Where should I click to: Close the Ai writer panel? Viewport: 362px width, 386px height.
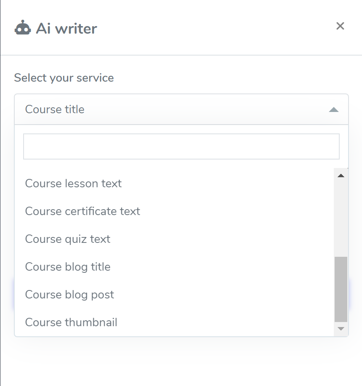[340, 26]
